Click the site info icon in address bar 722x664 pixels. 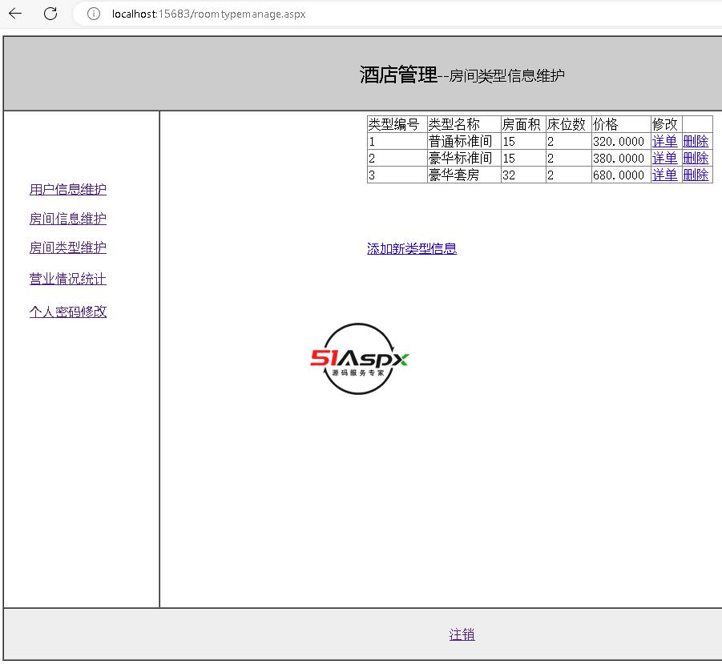coord(94,14)
